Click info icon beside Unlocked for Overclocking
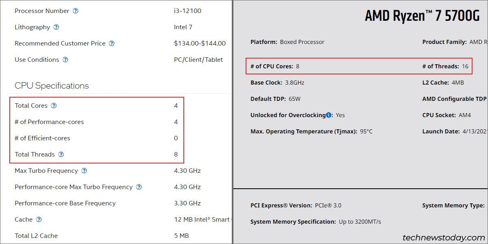Viewport: 488px width, 244px height. [x=329, y=115]
